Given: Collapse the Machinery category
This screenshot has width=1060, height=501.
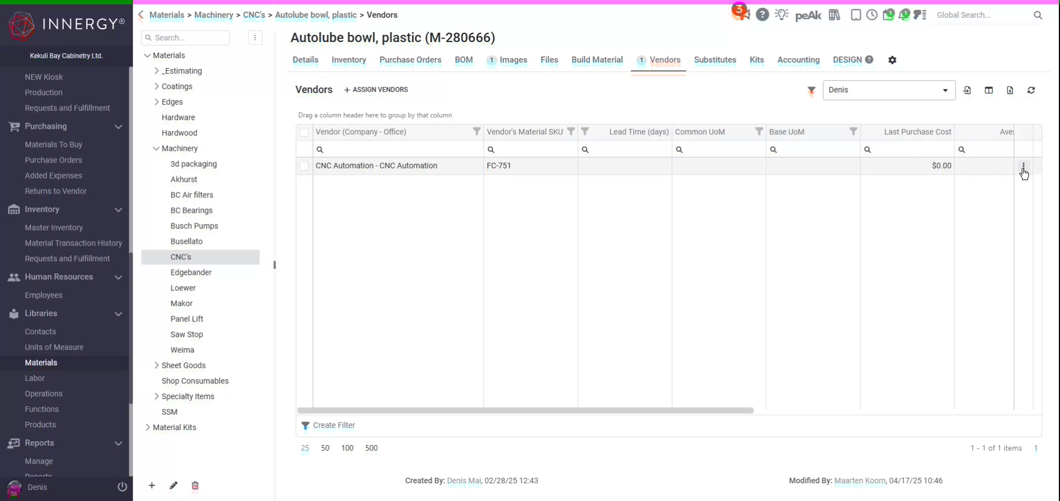Looking at the screenshot, I should (x=156, y=149).
